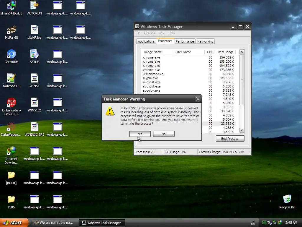Sort processes by CPU column header
302x227 pixels.
coord(210,52)
